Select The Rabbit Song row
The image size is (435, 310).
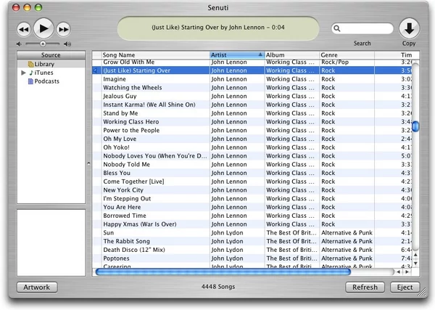coord(252,241)
